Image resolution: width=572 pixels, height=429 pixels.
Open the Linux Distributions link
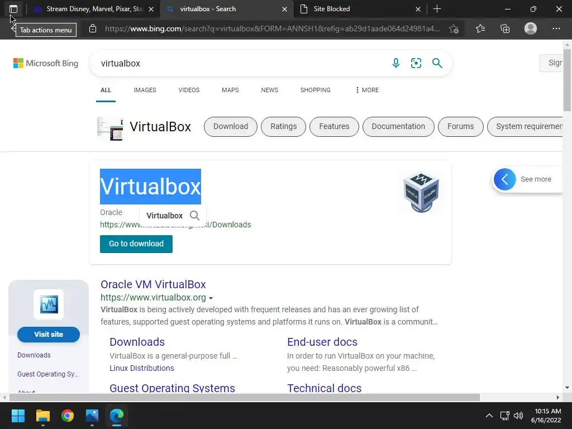[x=142, y=368]
